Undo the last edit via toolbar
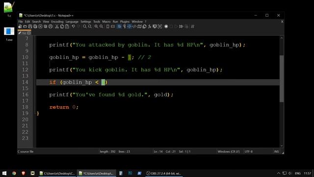314x177 pixels. (74, 27)
